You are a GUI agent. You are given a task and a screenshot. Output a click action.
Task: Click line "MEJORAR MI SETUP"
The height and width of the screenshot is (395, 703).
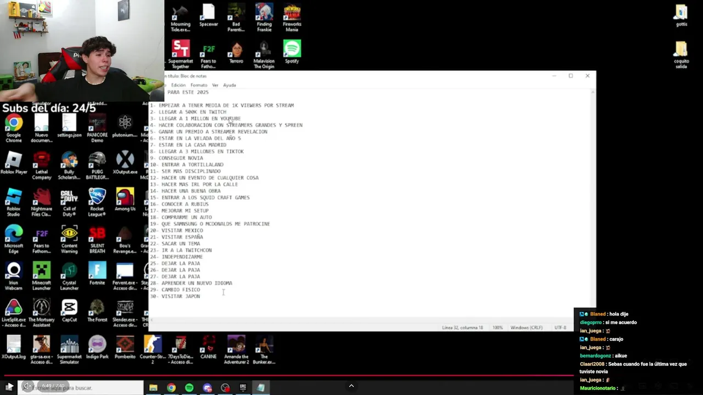[185, 211]
